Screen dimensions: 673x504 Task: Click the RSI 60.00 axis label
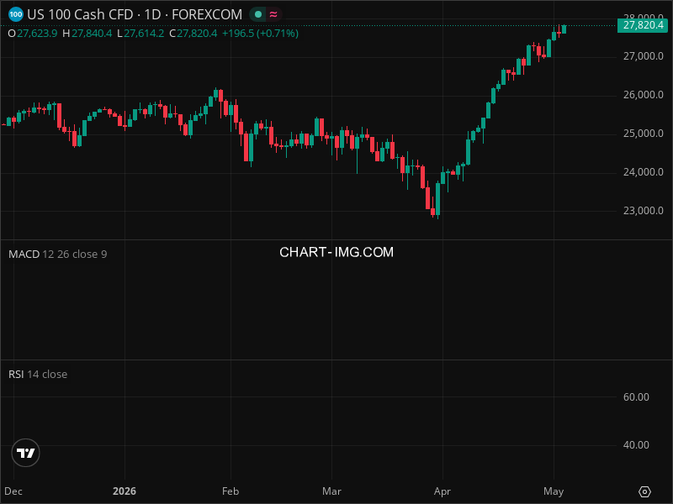(636, 396)
